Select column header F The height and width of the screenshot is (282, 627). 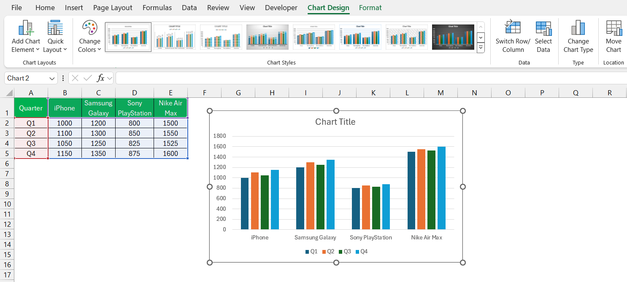(205, 93)
